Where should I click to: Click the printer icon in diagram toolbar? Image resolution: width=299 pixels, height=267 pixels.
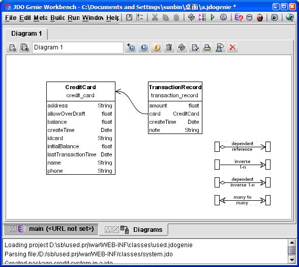[x=207, y=47]
